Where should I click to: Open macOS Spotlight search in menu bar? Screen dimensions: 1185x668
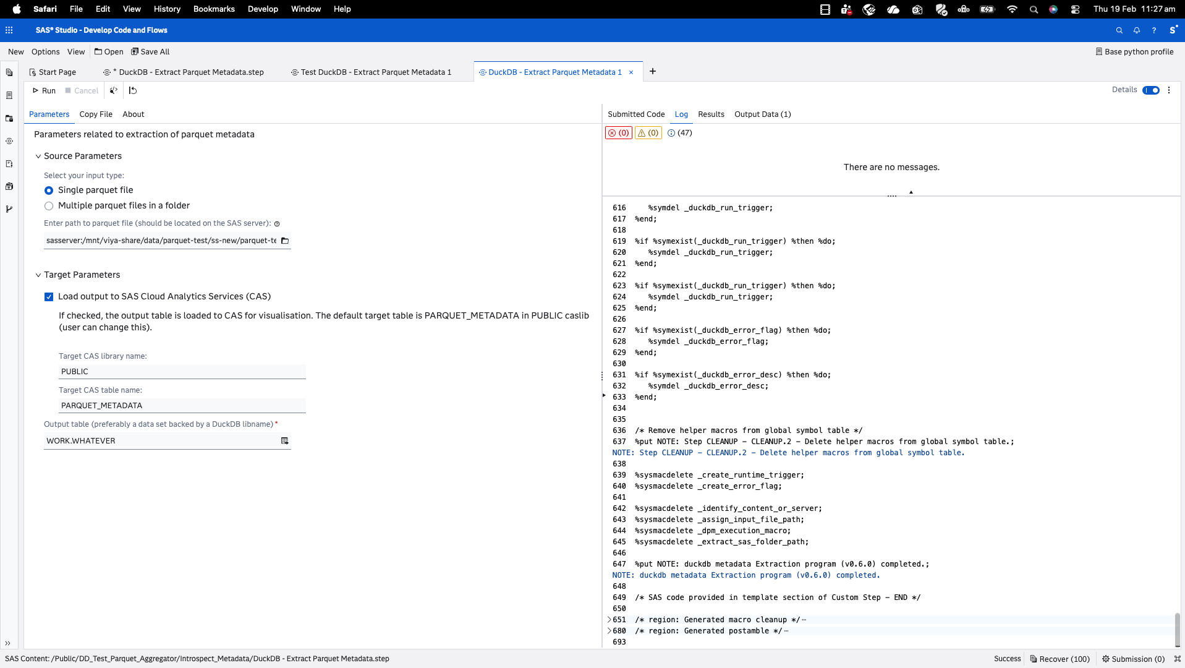1034,9
